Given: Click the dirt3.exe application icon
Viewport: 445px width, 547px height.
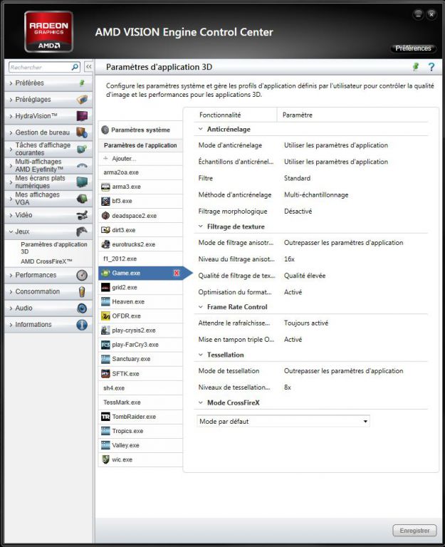Looking at the screenshot, I should 105,230.
